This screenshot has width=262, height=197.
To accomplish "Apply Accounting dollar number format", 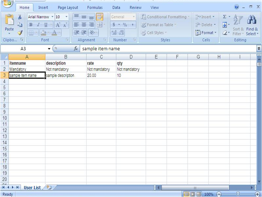I will click(114, 25).
